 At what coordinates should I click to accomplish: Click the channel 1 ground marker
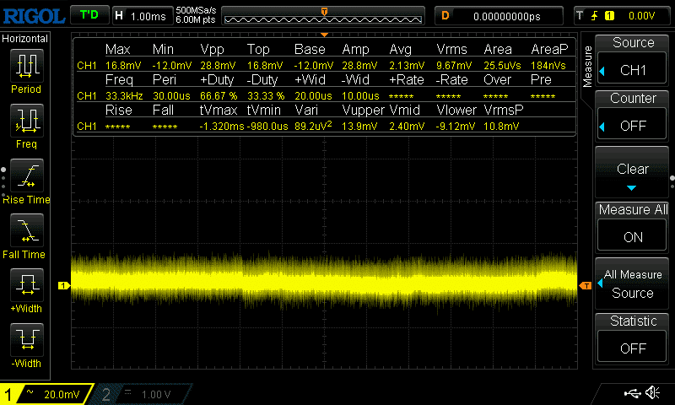[64, 285]
